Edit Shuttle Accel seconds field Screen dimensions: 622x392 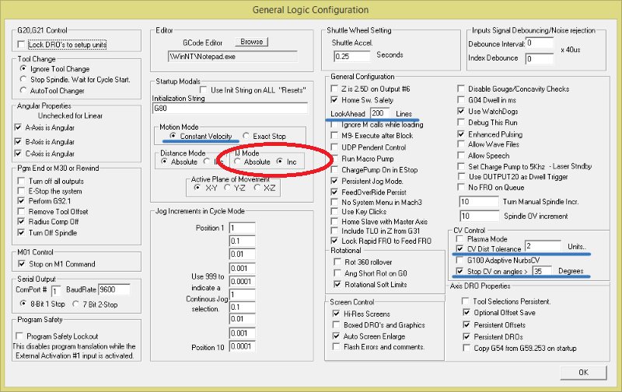352,56
